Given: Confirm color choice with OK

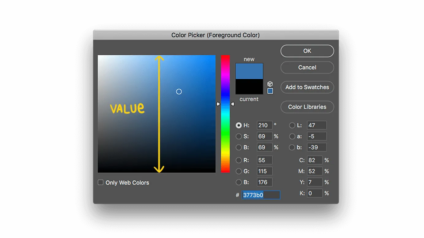Looking at the screenshot, I should [x=307, y=51].
